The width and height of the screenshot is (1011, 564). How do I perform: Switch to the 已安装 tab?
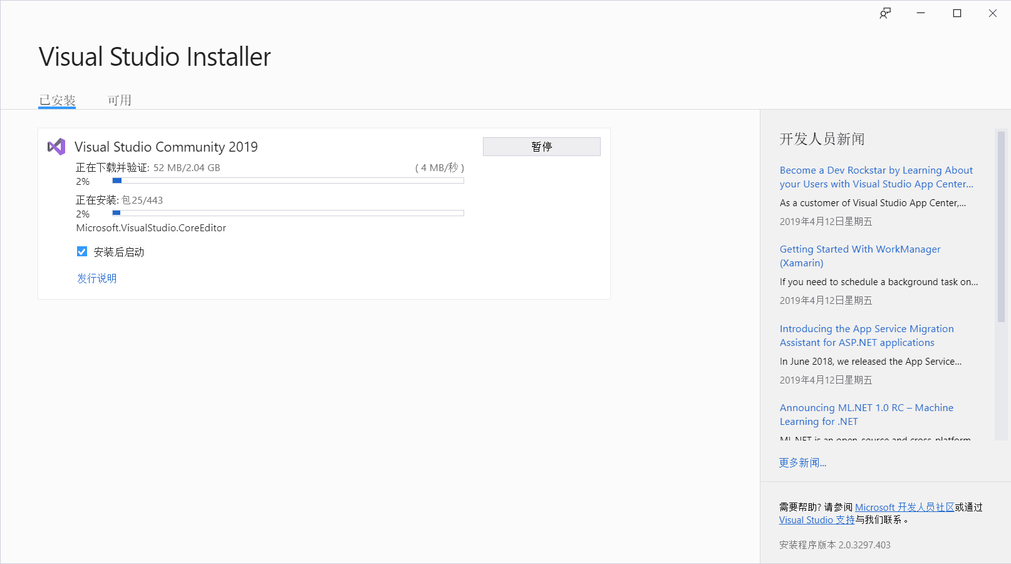point(57,100)
